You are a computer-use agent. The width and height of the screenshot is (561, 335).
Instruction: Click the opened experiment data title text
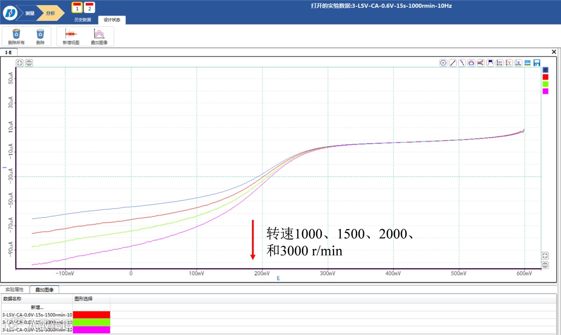381,6
